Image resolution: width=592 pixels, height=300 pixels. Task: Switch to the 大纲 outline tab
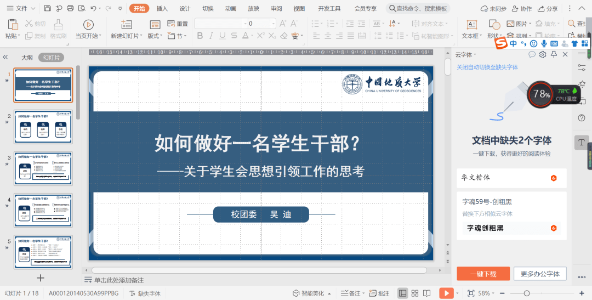point(27,58)
